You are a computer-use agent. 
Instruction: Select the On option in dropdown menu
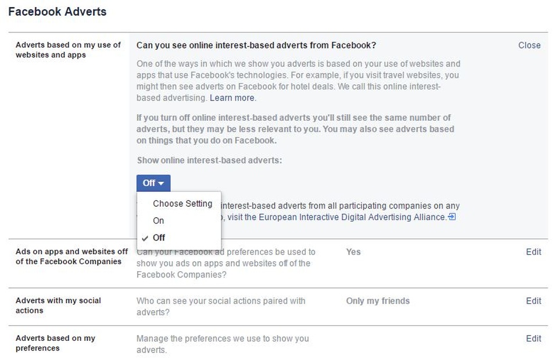coord(159,221)
